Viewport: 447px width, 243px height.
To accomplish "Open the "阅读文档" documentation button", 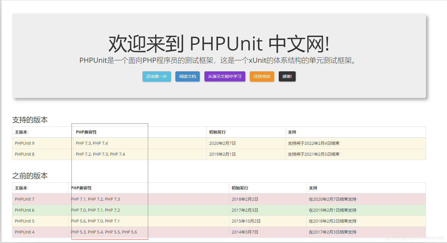I will [187, 76].
